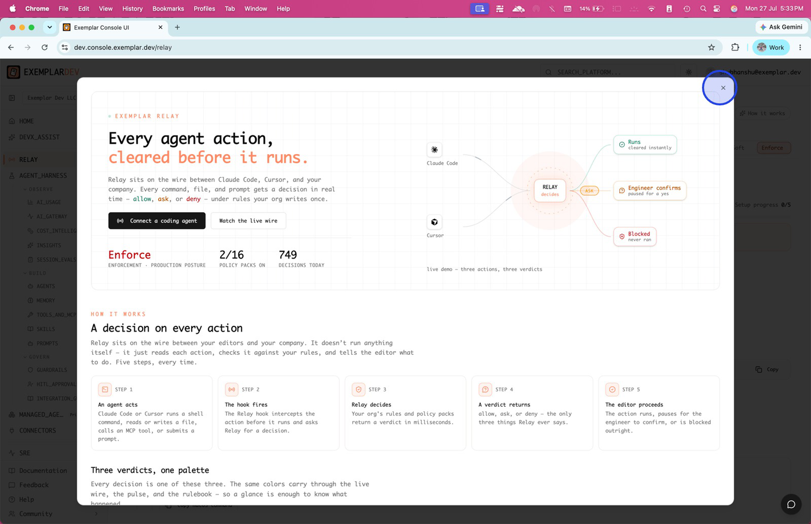Click Connect a coding agent button
Image resolution: width=811 pixels, height=524 pixels.
click(x=157, y=221)
